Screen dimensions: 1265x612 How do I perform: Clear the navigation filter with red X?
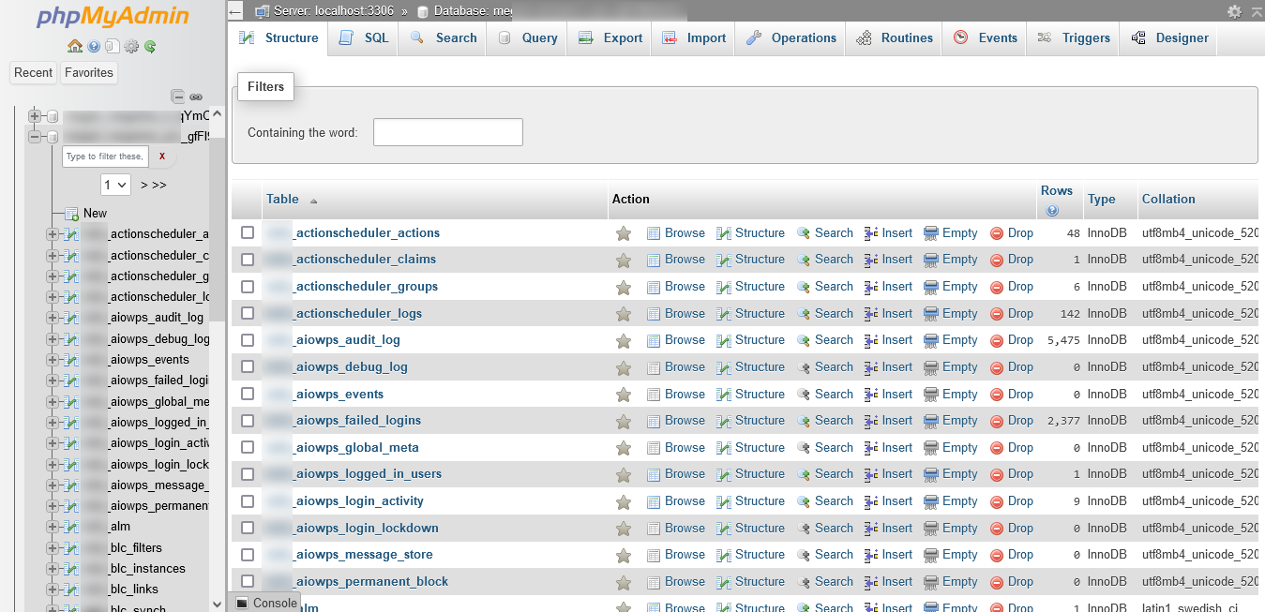tap(162, 157)
